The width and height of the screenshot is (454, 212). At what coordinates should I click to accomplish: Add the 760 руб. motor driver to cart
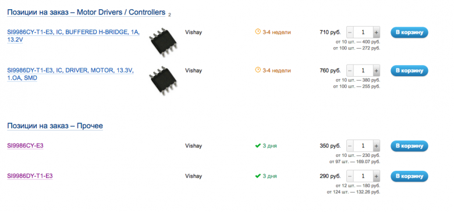[409, 70]
